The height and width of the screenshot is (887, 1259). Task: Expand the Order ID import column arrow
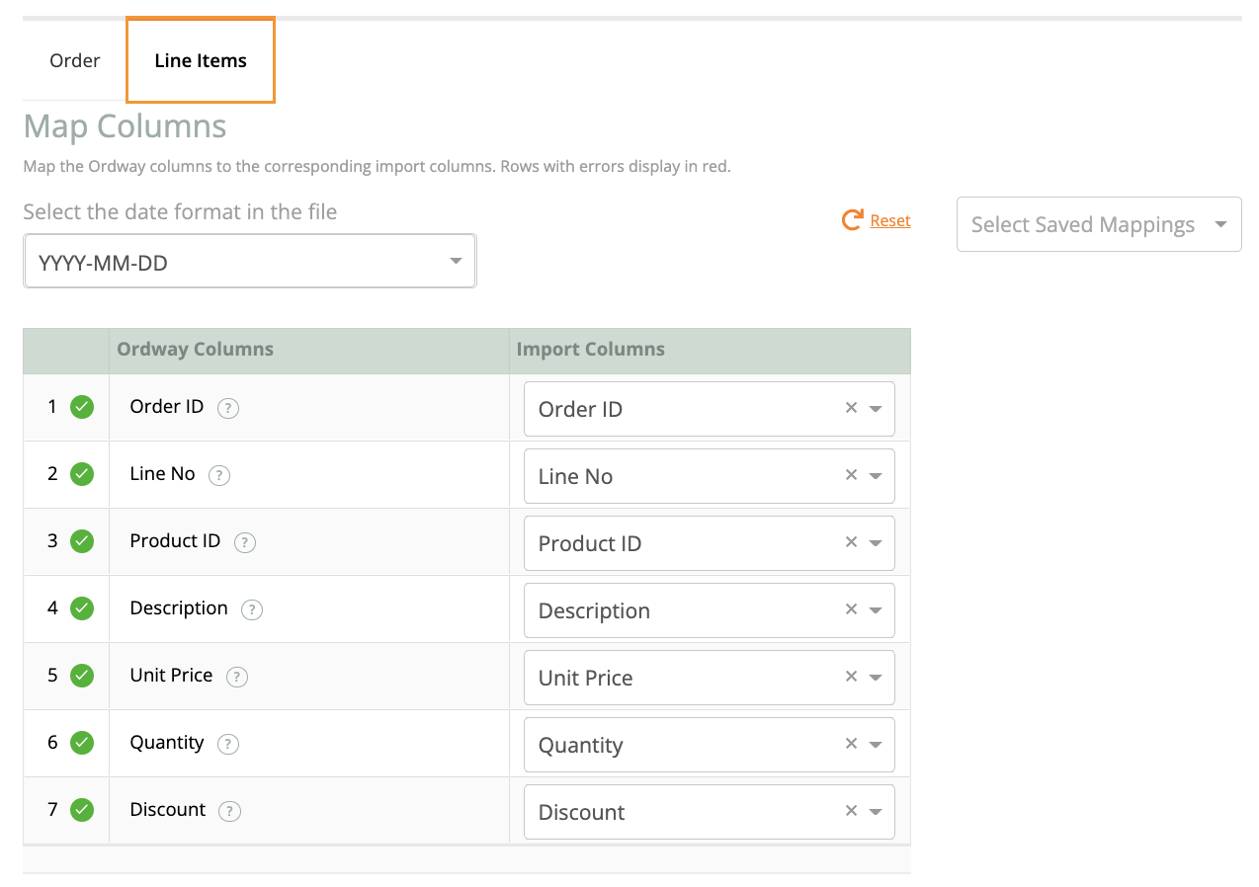pos(876,409)
